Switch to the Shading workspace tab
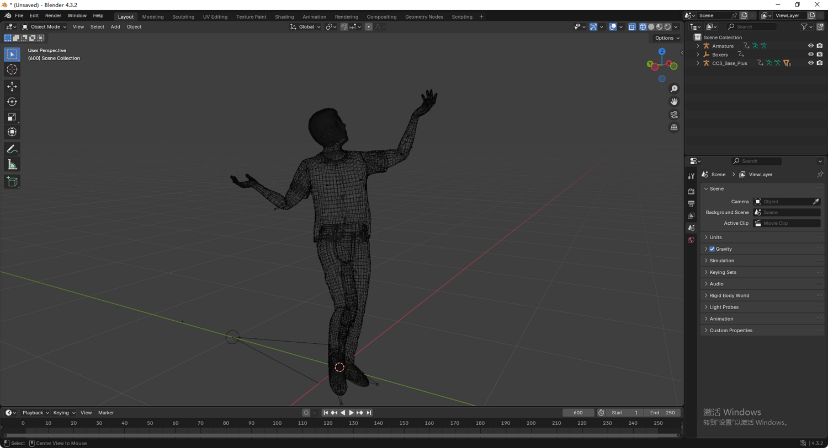Image resolution: width=828 pixels, height=448 pixels. click(x=284, y=17)
